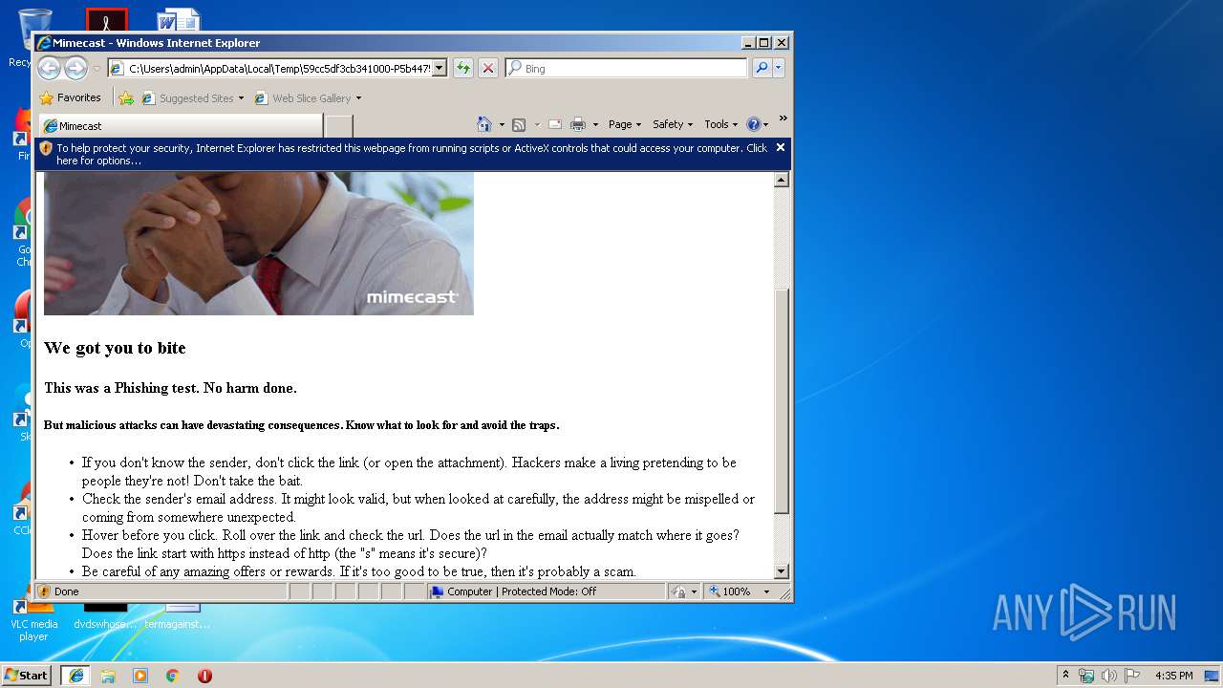Click the vertical scrollbar thumb
This screenshot has width=1223, height=688.
click(781, 400)
